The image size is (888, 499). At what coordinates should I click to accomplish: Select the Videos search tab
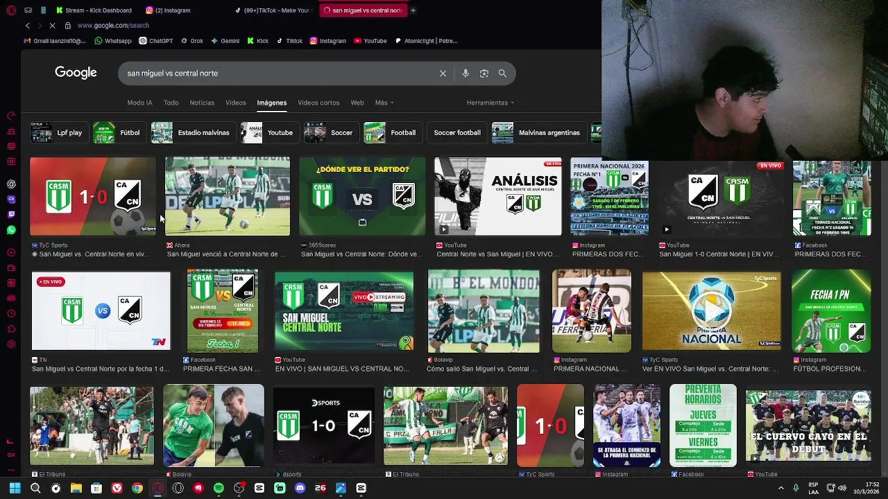(x=236, y=103)
